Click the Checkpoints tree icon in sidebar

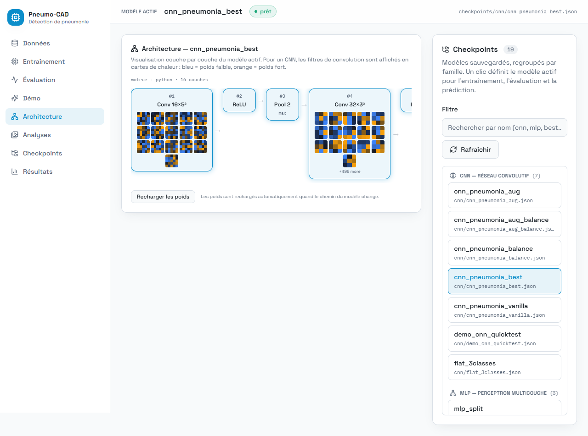[15, 153]
